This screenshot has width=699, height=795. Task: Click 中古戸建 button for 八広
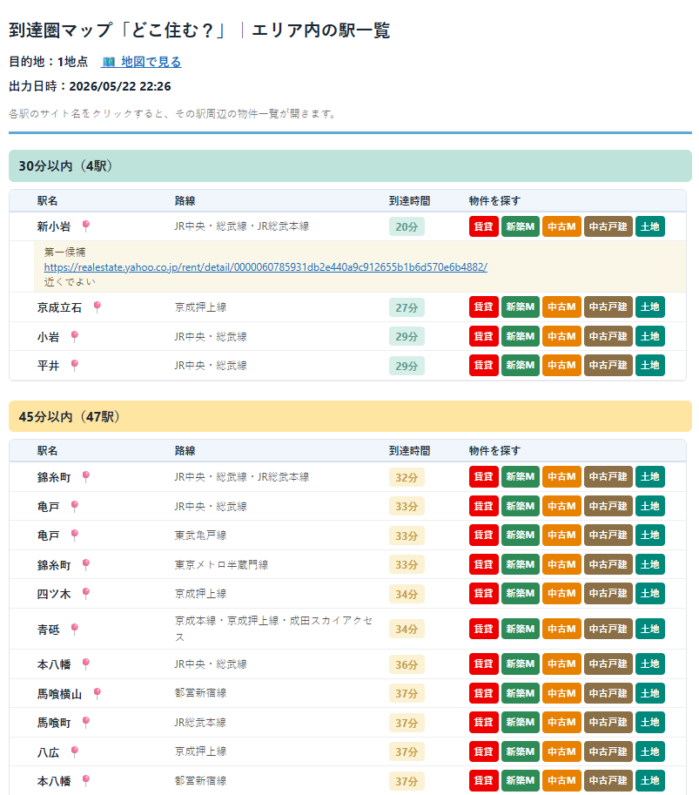point(608,751)
